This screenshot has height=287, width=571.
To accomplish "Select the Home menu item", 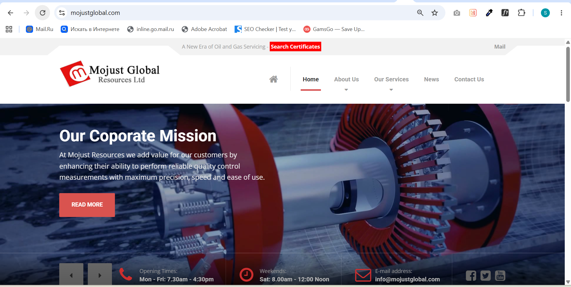I will (311, 79).
